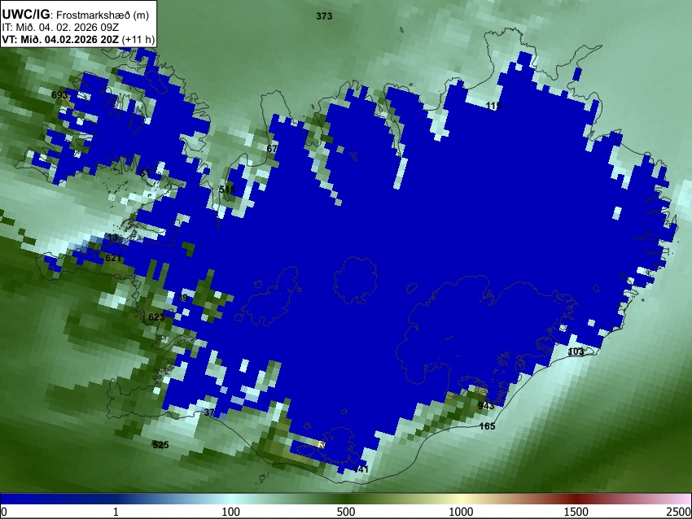
Task: Click the value 37 on the map
Action: [209, 412]
